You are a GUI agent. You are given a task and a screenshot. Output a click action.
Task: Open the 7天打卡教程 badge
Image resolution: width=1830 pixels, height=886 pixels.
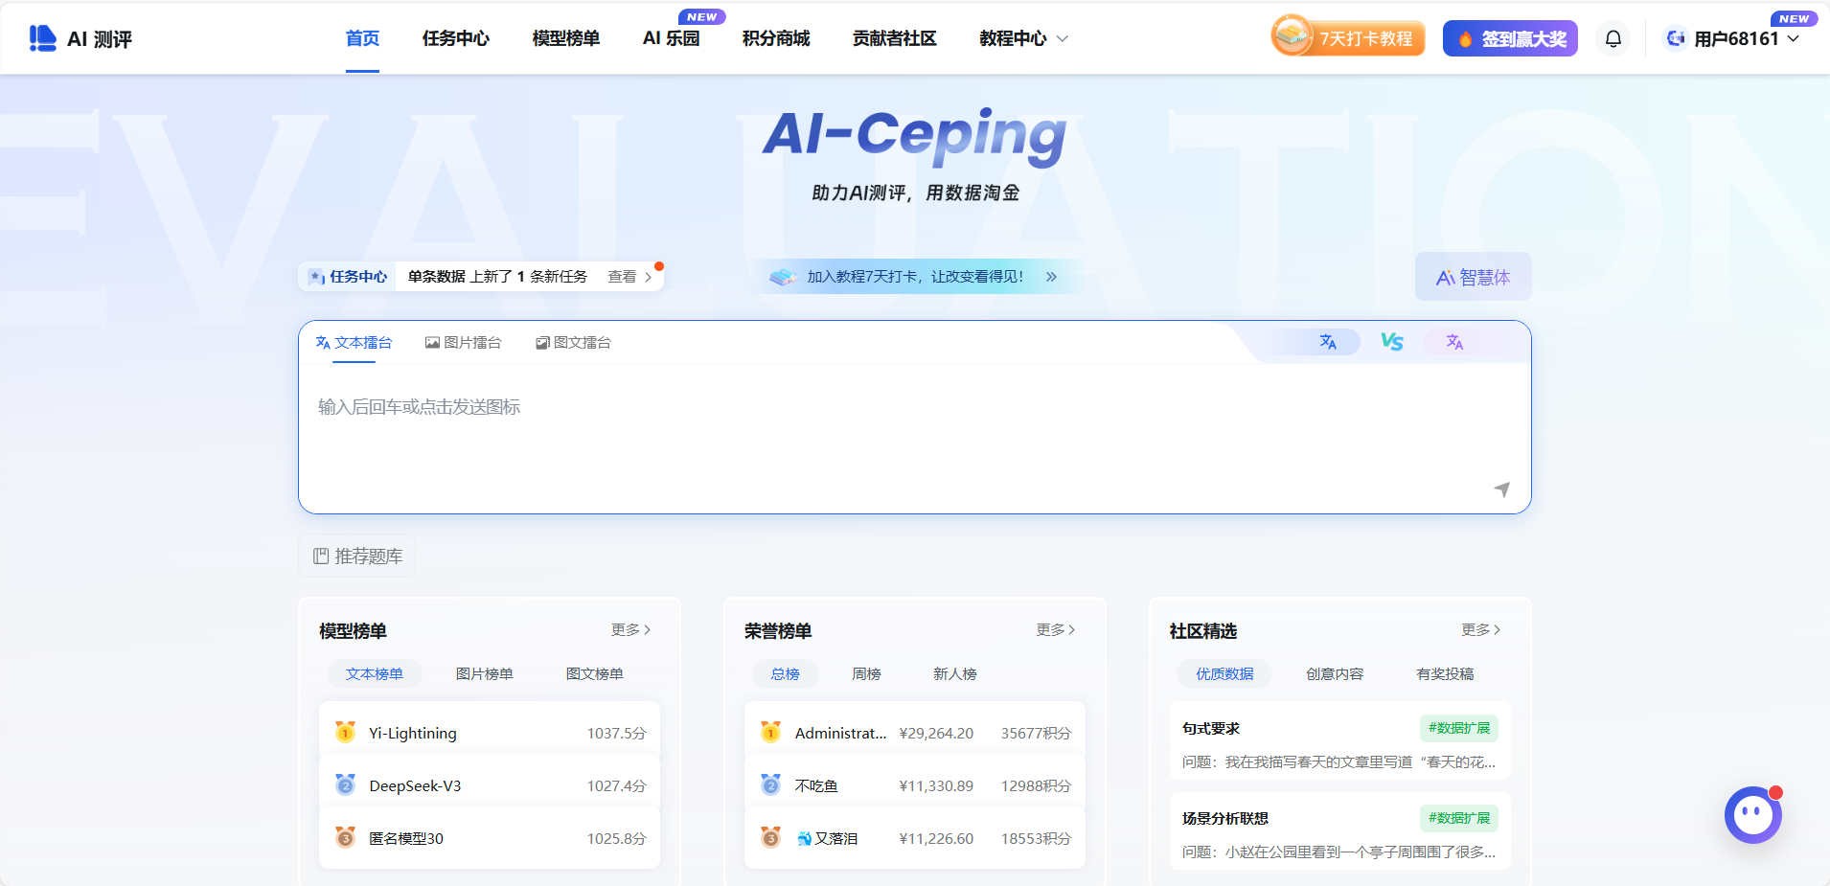[1348, 37]
